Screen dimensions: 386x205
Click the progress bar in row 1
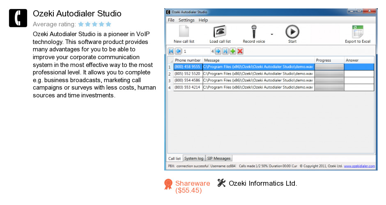coord(329,67)
